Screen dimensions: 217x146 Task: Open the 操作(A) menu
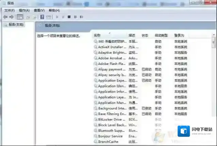point(24,10)
